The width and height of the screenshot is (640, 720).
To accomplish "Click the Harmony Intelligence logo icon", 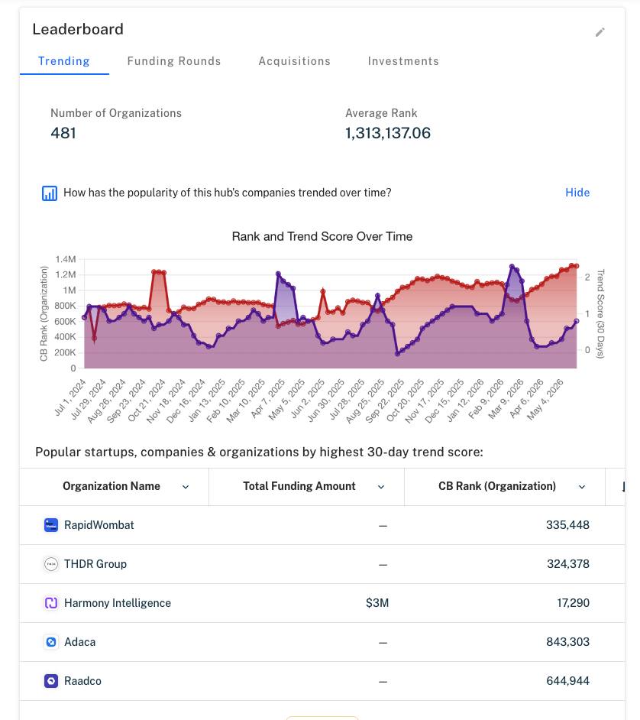I will point(51,603).
